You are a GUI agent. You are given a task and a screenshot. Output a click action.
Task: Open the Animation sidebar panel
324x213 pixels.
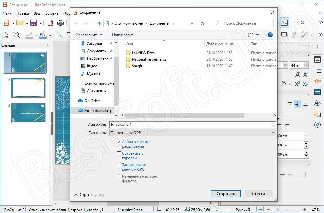[x=317, y=81]
